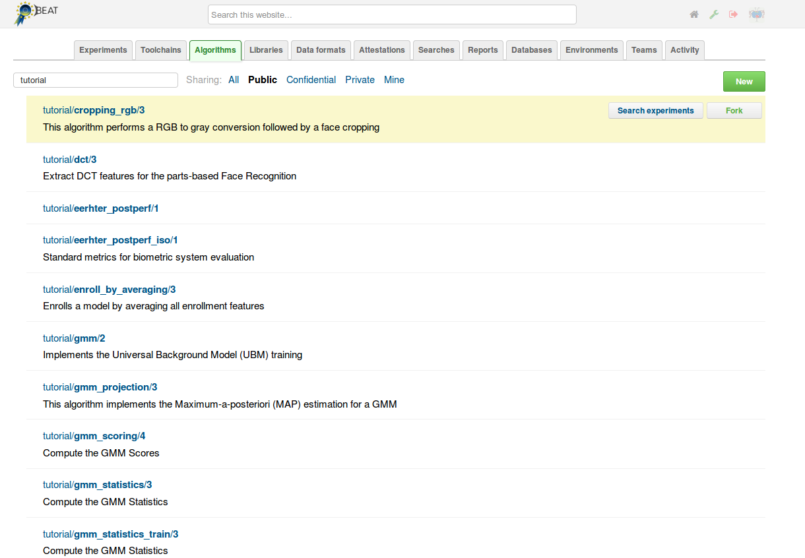Focus the algorithm filter box containing 'tutorial'

pyautogui.click(x=96, y=80)
